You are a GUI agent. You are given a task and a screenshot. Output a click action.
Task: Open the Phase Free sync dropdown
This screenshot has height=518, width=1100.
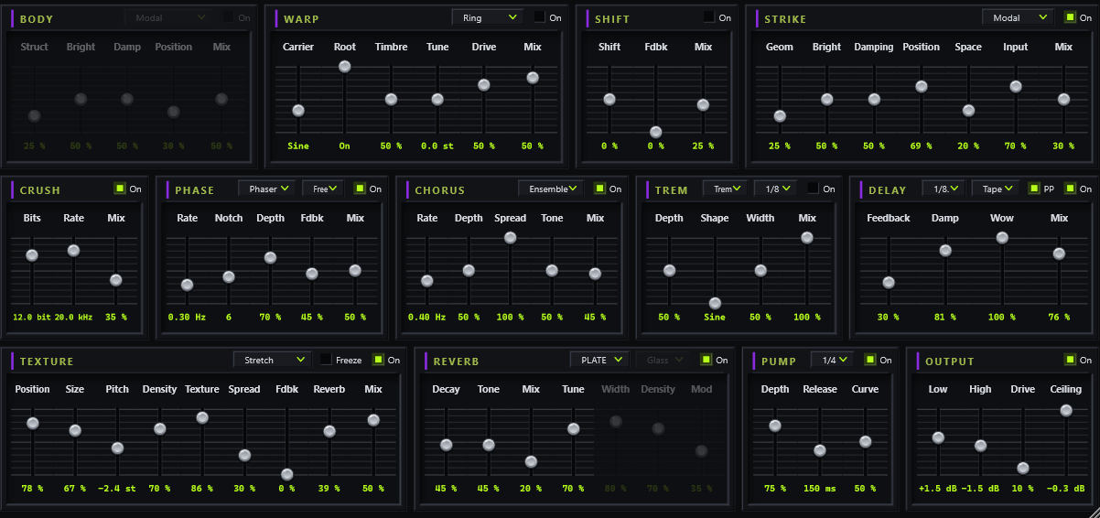coord(323,189)
